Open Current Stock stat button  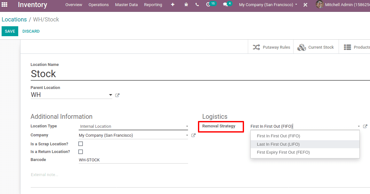tap(316, 47)
